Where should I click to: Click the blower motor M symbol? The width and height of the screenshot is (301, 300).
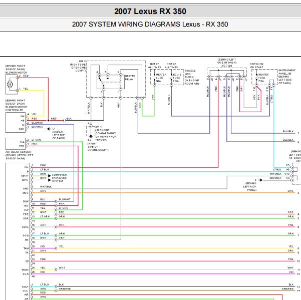pos(10,84)
